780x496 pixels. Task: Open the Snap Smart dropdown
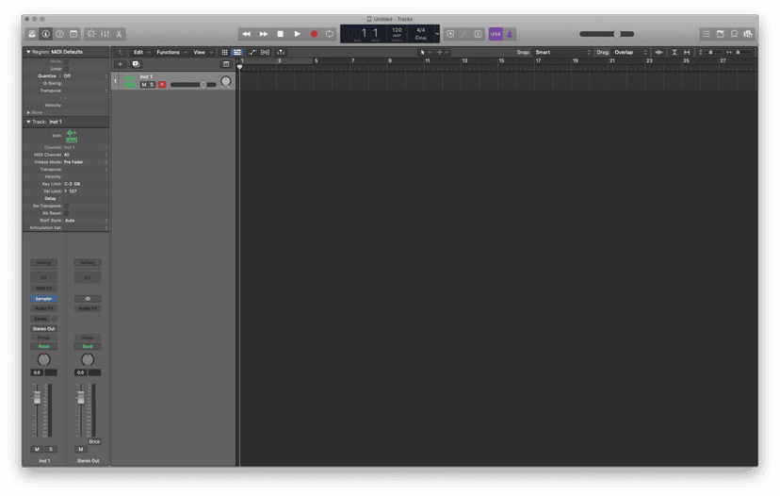coord(561,52)
